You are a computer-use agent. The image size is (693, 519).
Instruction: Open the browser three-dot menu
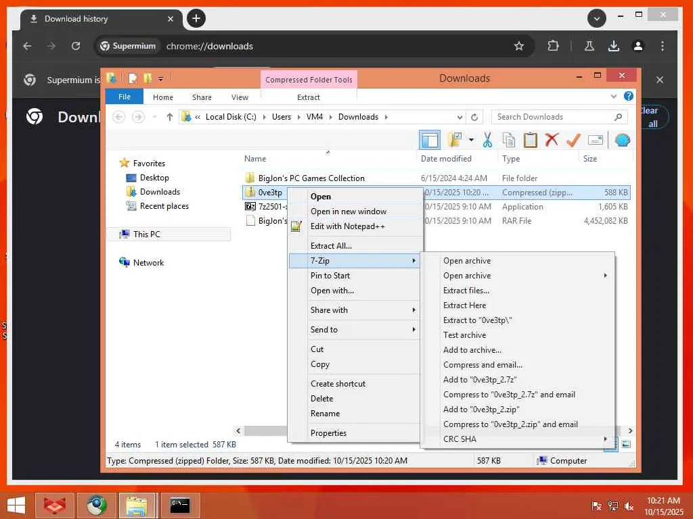click(x=662, y=46)
